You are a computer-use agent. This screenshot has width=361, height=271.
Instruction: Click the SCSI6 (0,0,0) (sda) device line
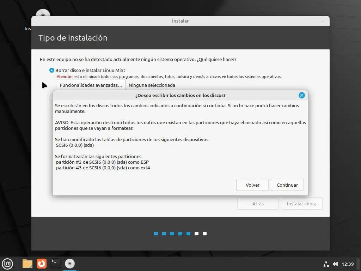pos(75,145)
